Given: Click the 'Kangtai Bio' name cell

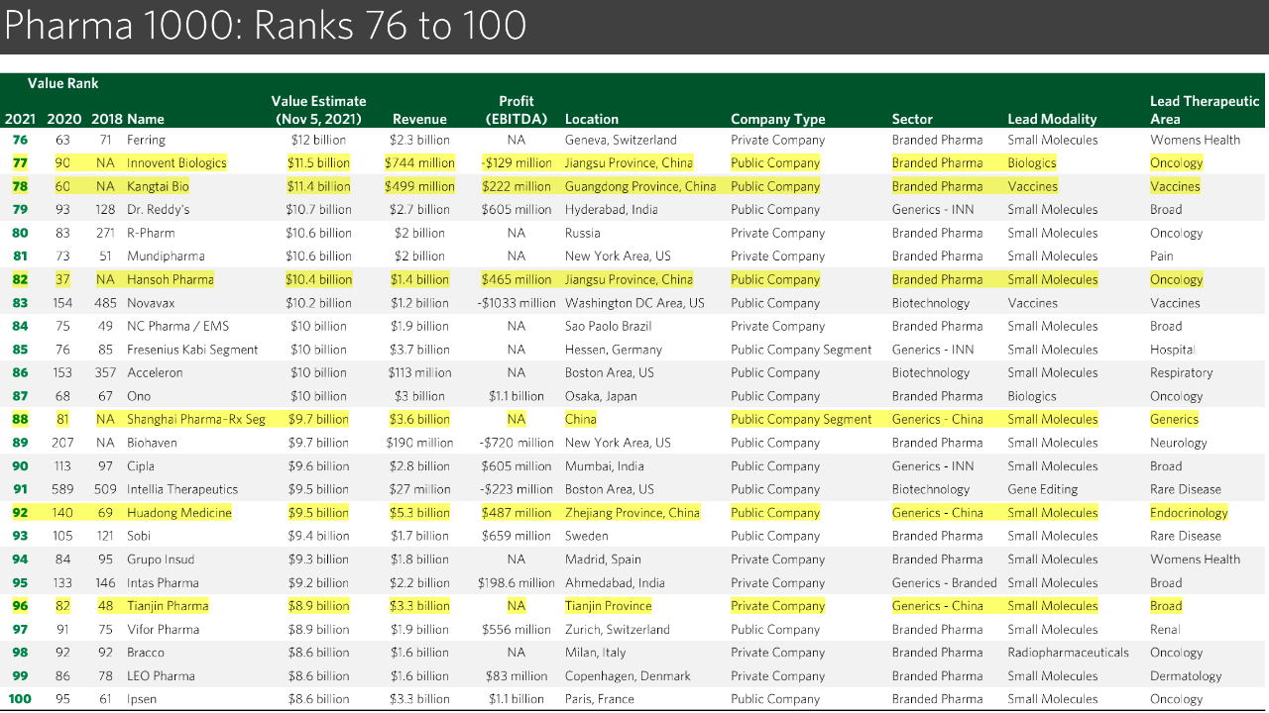Looking at the screenshot, I should (x=158, y=186).
